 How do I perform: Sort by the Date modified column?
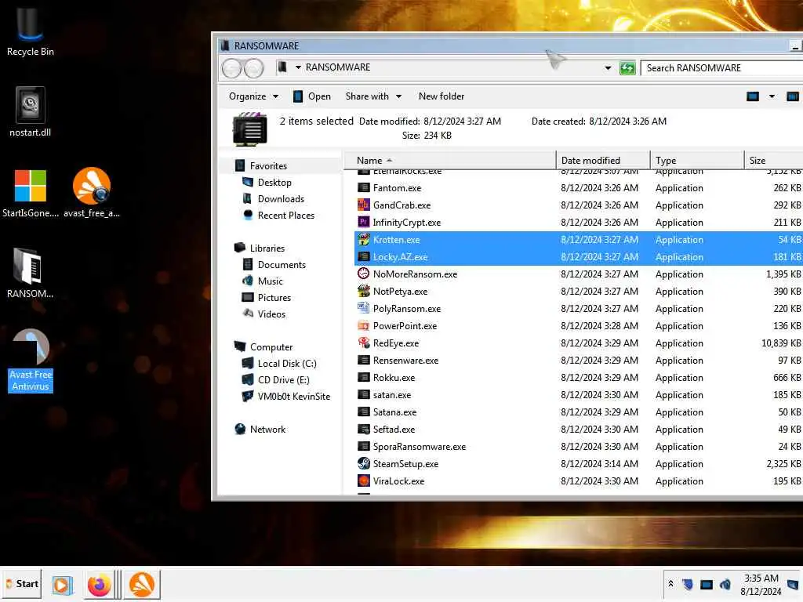pyautogui.click(x=603, y=160)
